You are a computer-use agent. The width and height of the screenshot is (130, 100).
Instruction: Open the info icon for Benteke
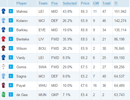(11, 39)
